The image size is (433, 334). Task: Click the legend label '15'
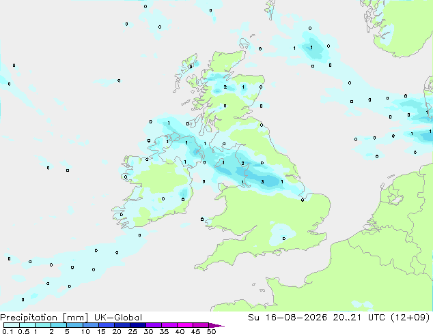click(x=101, y=331)
